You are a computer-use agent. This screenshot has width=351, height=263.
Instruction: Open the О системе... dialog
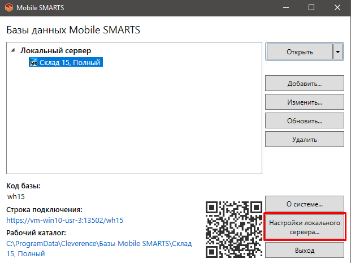tap(305, 204)
